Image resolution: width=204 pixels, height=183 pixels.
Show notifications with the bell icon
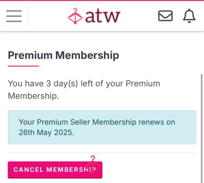click(189, 16)
